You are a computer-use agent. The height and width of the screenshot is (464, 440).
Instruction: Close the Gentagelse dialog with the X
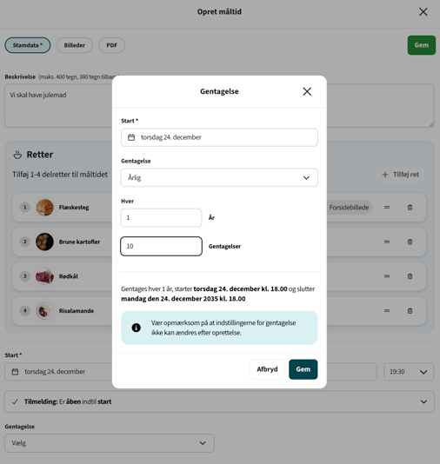pos(307,91)
